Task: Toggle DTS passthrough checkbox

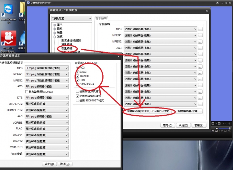Action: coord(77,80)
